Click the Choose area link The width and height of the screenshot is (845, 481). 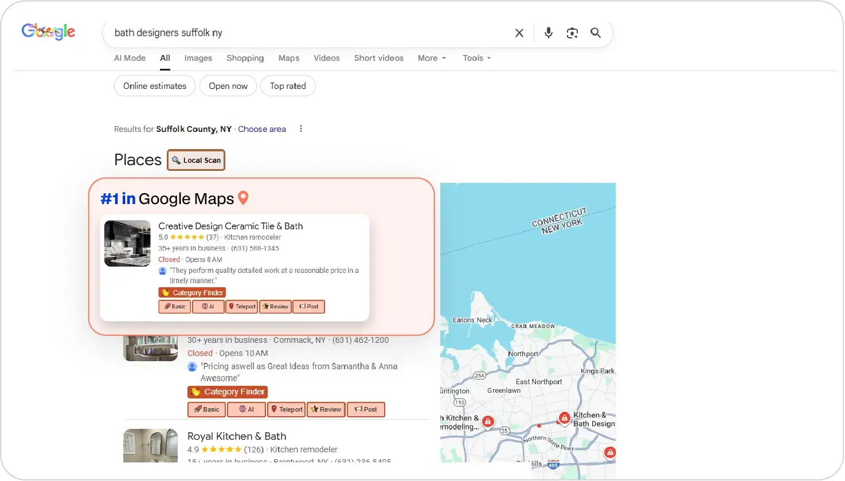tap(262, 129)
